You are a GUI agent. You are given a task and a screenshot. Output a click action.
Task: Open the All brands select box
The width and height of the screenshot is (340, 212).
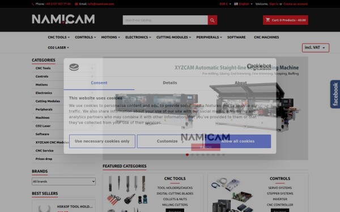pyautogui.click(x=63, y=181)
